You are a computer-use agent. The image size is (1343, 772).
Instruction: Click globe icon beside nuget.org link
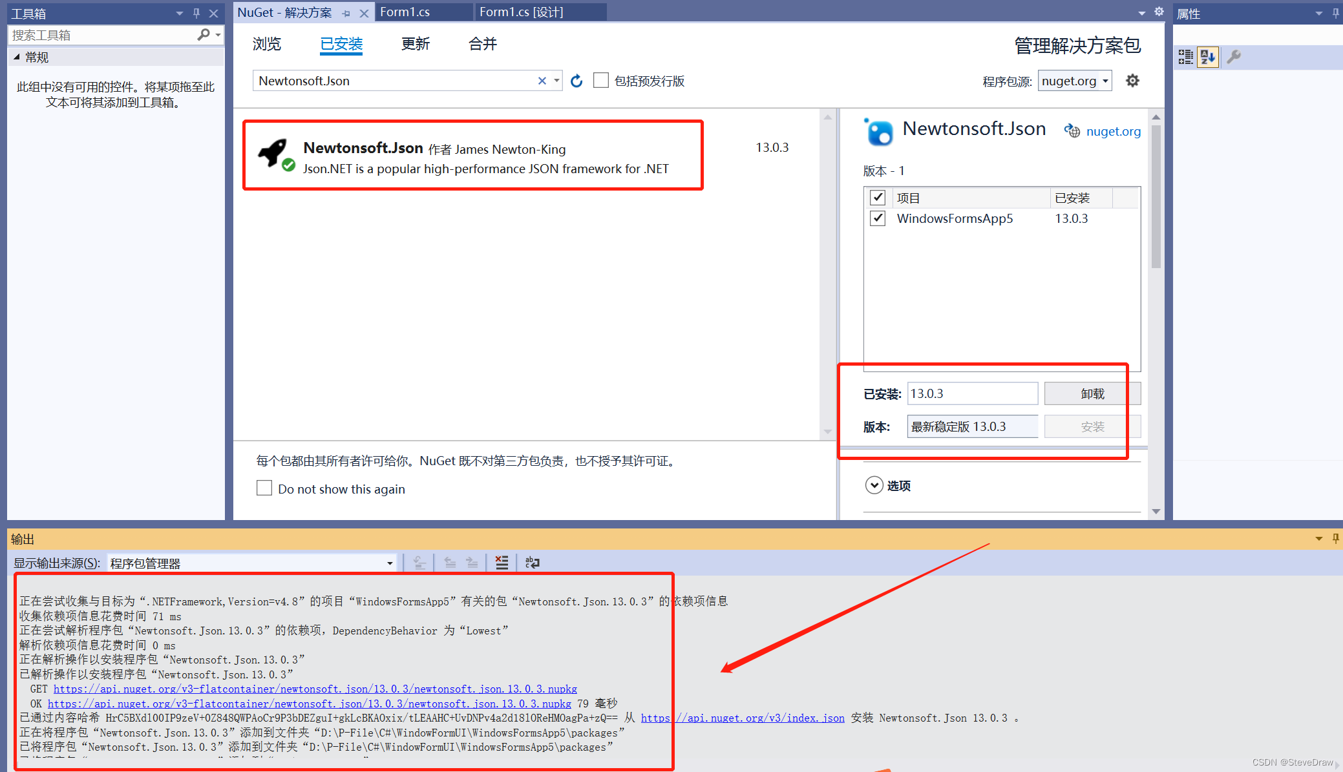point(1072,131)
